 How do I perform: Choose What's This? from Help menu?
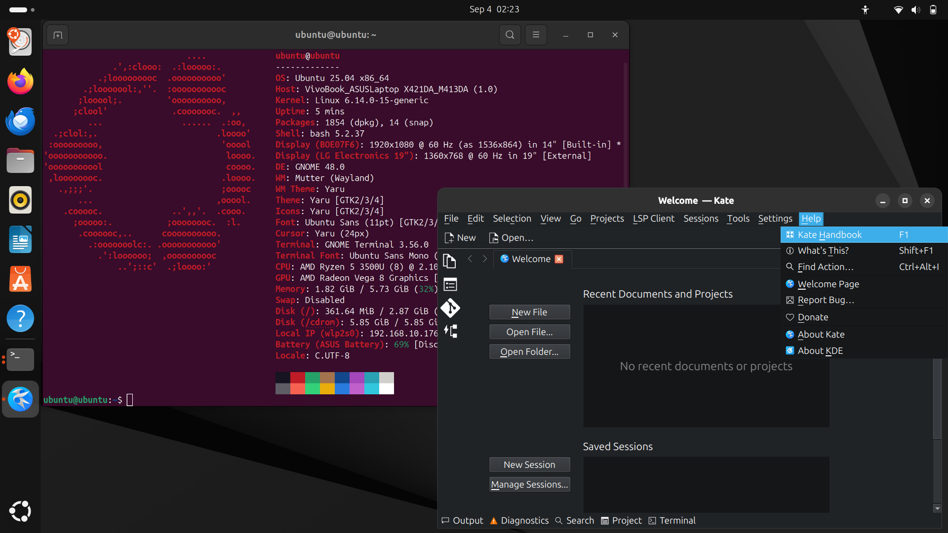coord(864,251)
